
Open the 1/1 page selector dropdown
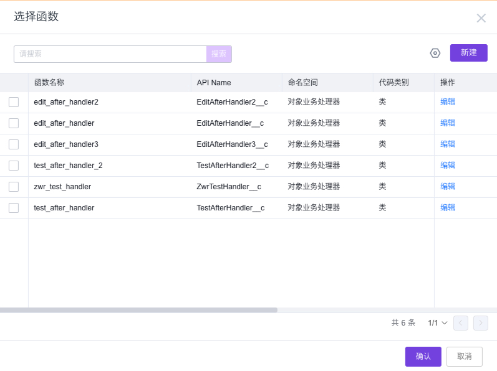coord(438,323)
